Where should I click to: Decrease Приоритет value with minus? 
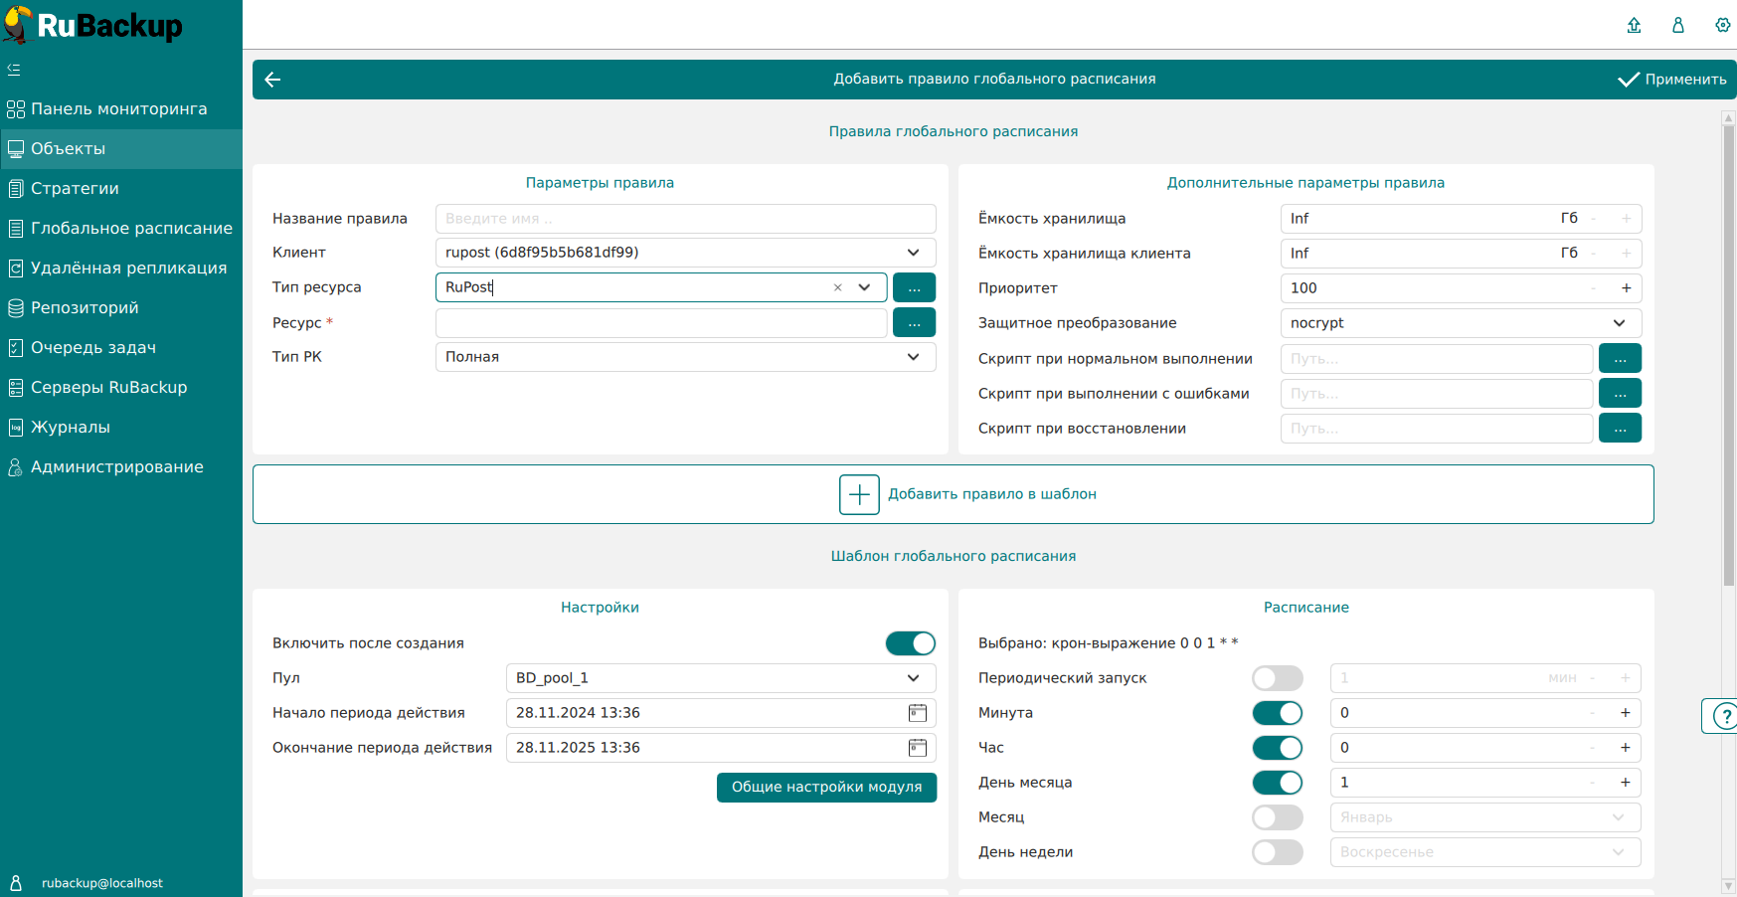pyautogui.click(x=1593, y=288)
